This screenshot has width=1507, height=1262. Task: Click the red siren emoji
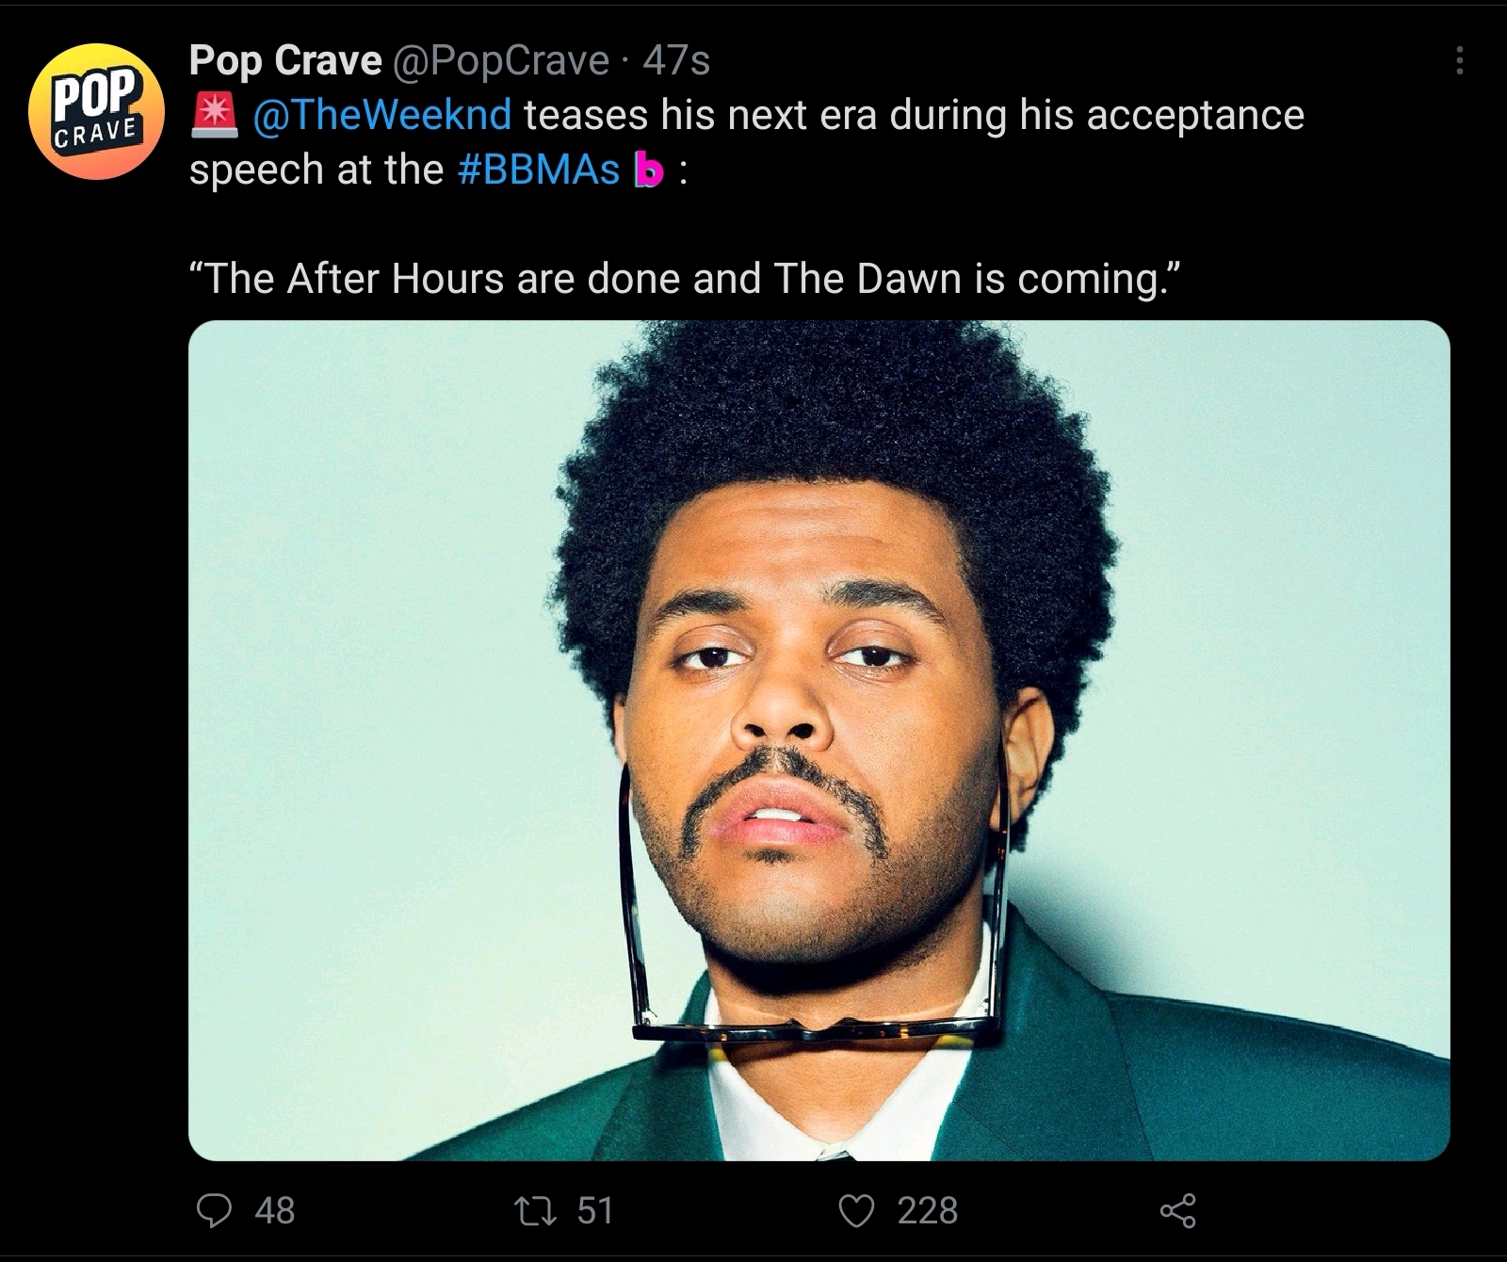[x=215, y=115]
